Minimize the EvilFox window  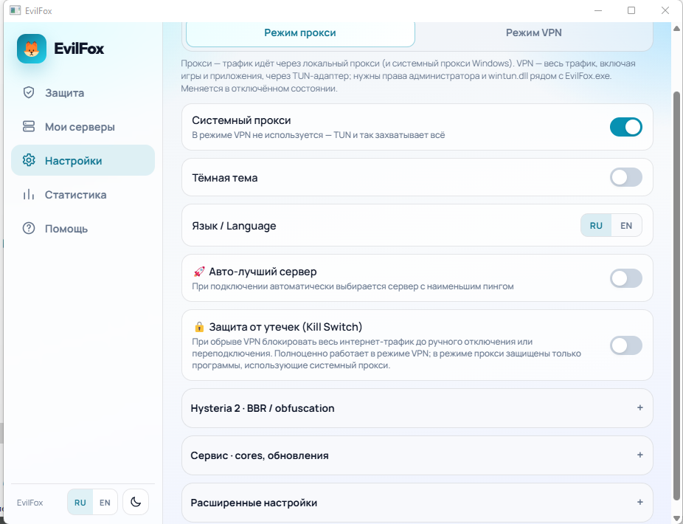tap(598, 10)
